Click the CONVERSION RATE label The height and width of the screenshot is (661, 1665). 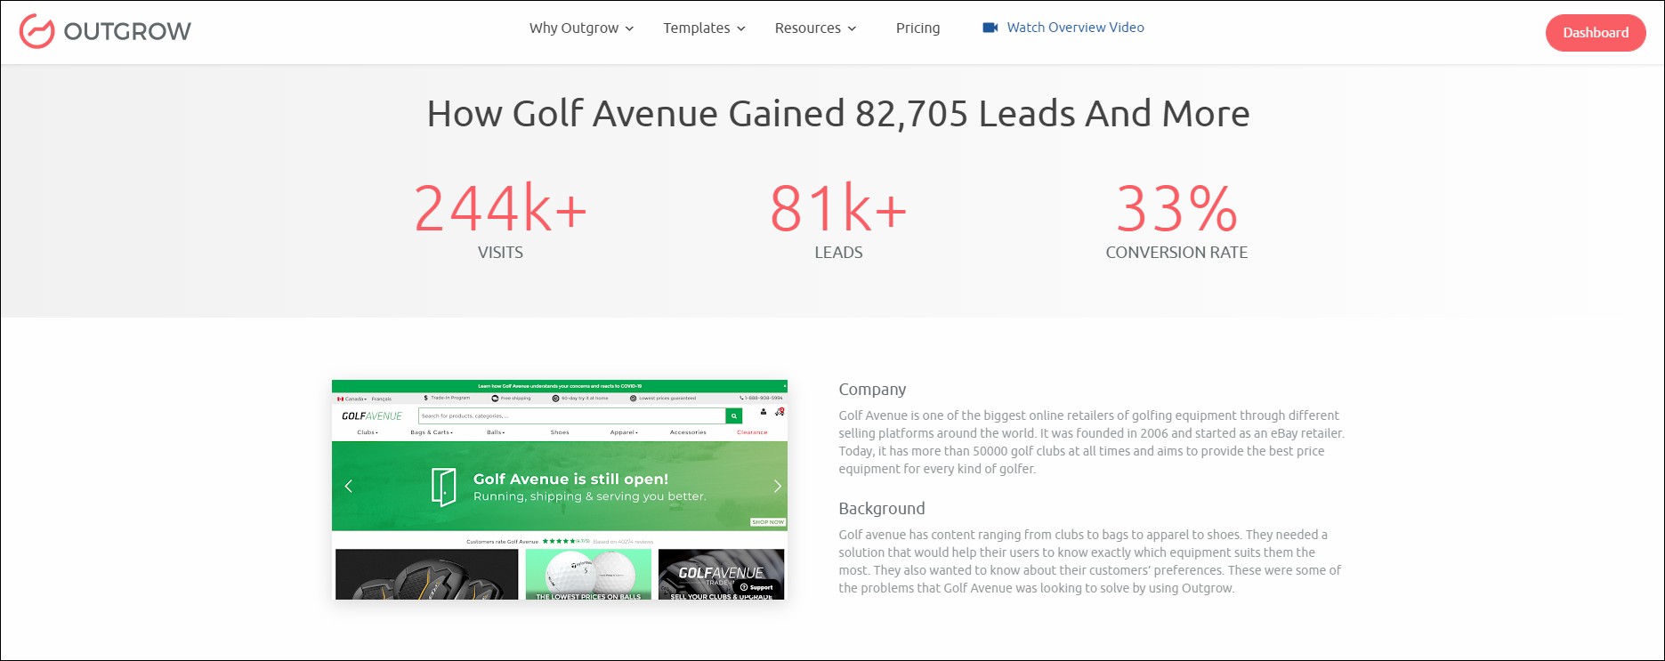(x=1176, y=253)
